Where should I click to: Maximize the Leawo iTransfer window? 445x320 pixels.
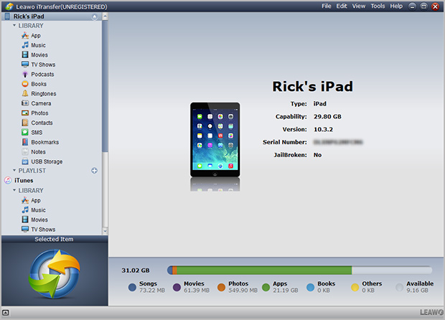click(x=423, y=6)
